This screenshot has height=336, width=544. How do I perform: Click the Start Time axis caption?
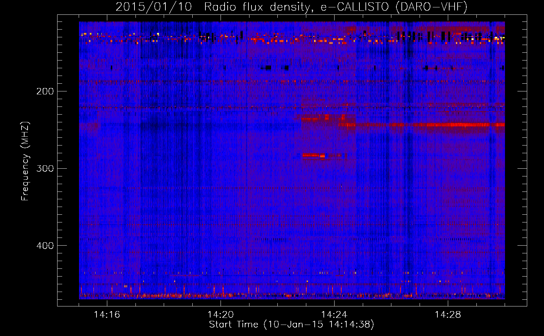pos(291,325)
